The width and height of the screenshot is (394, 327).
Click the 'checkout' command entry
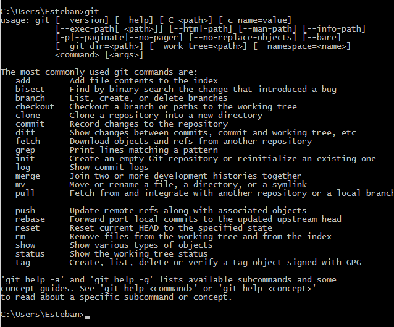[x=35, y=107]
